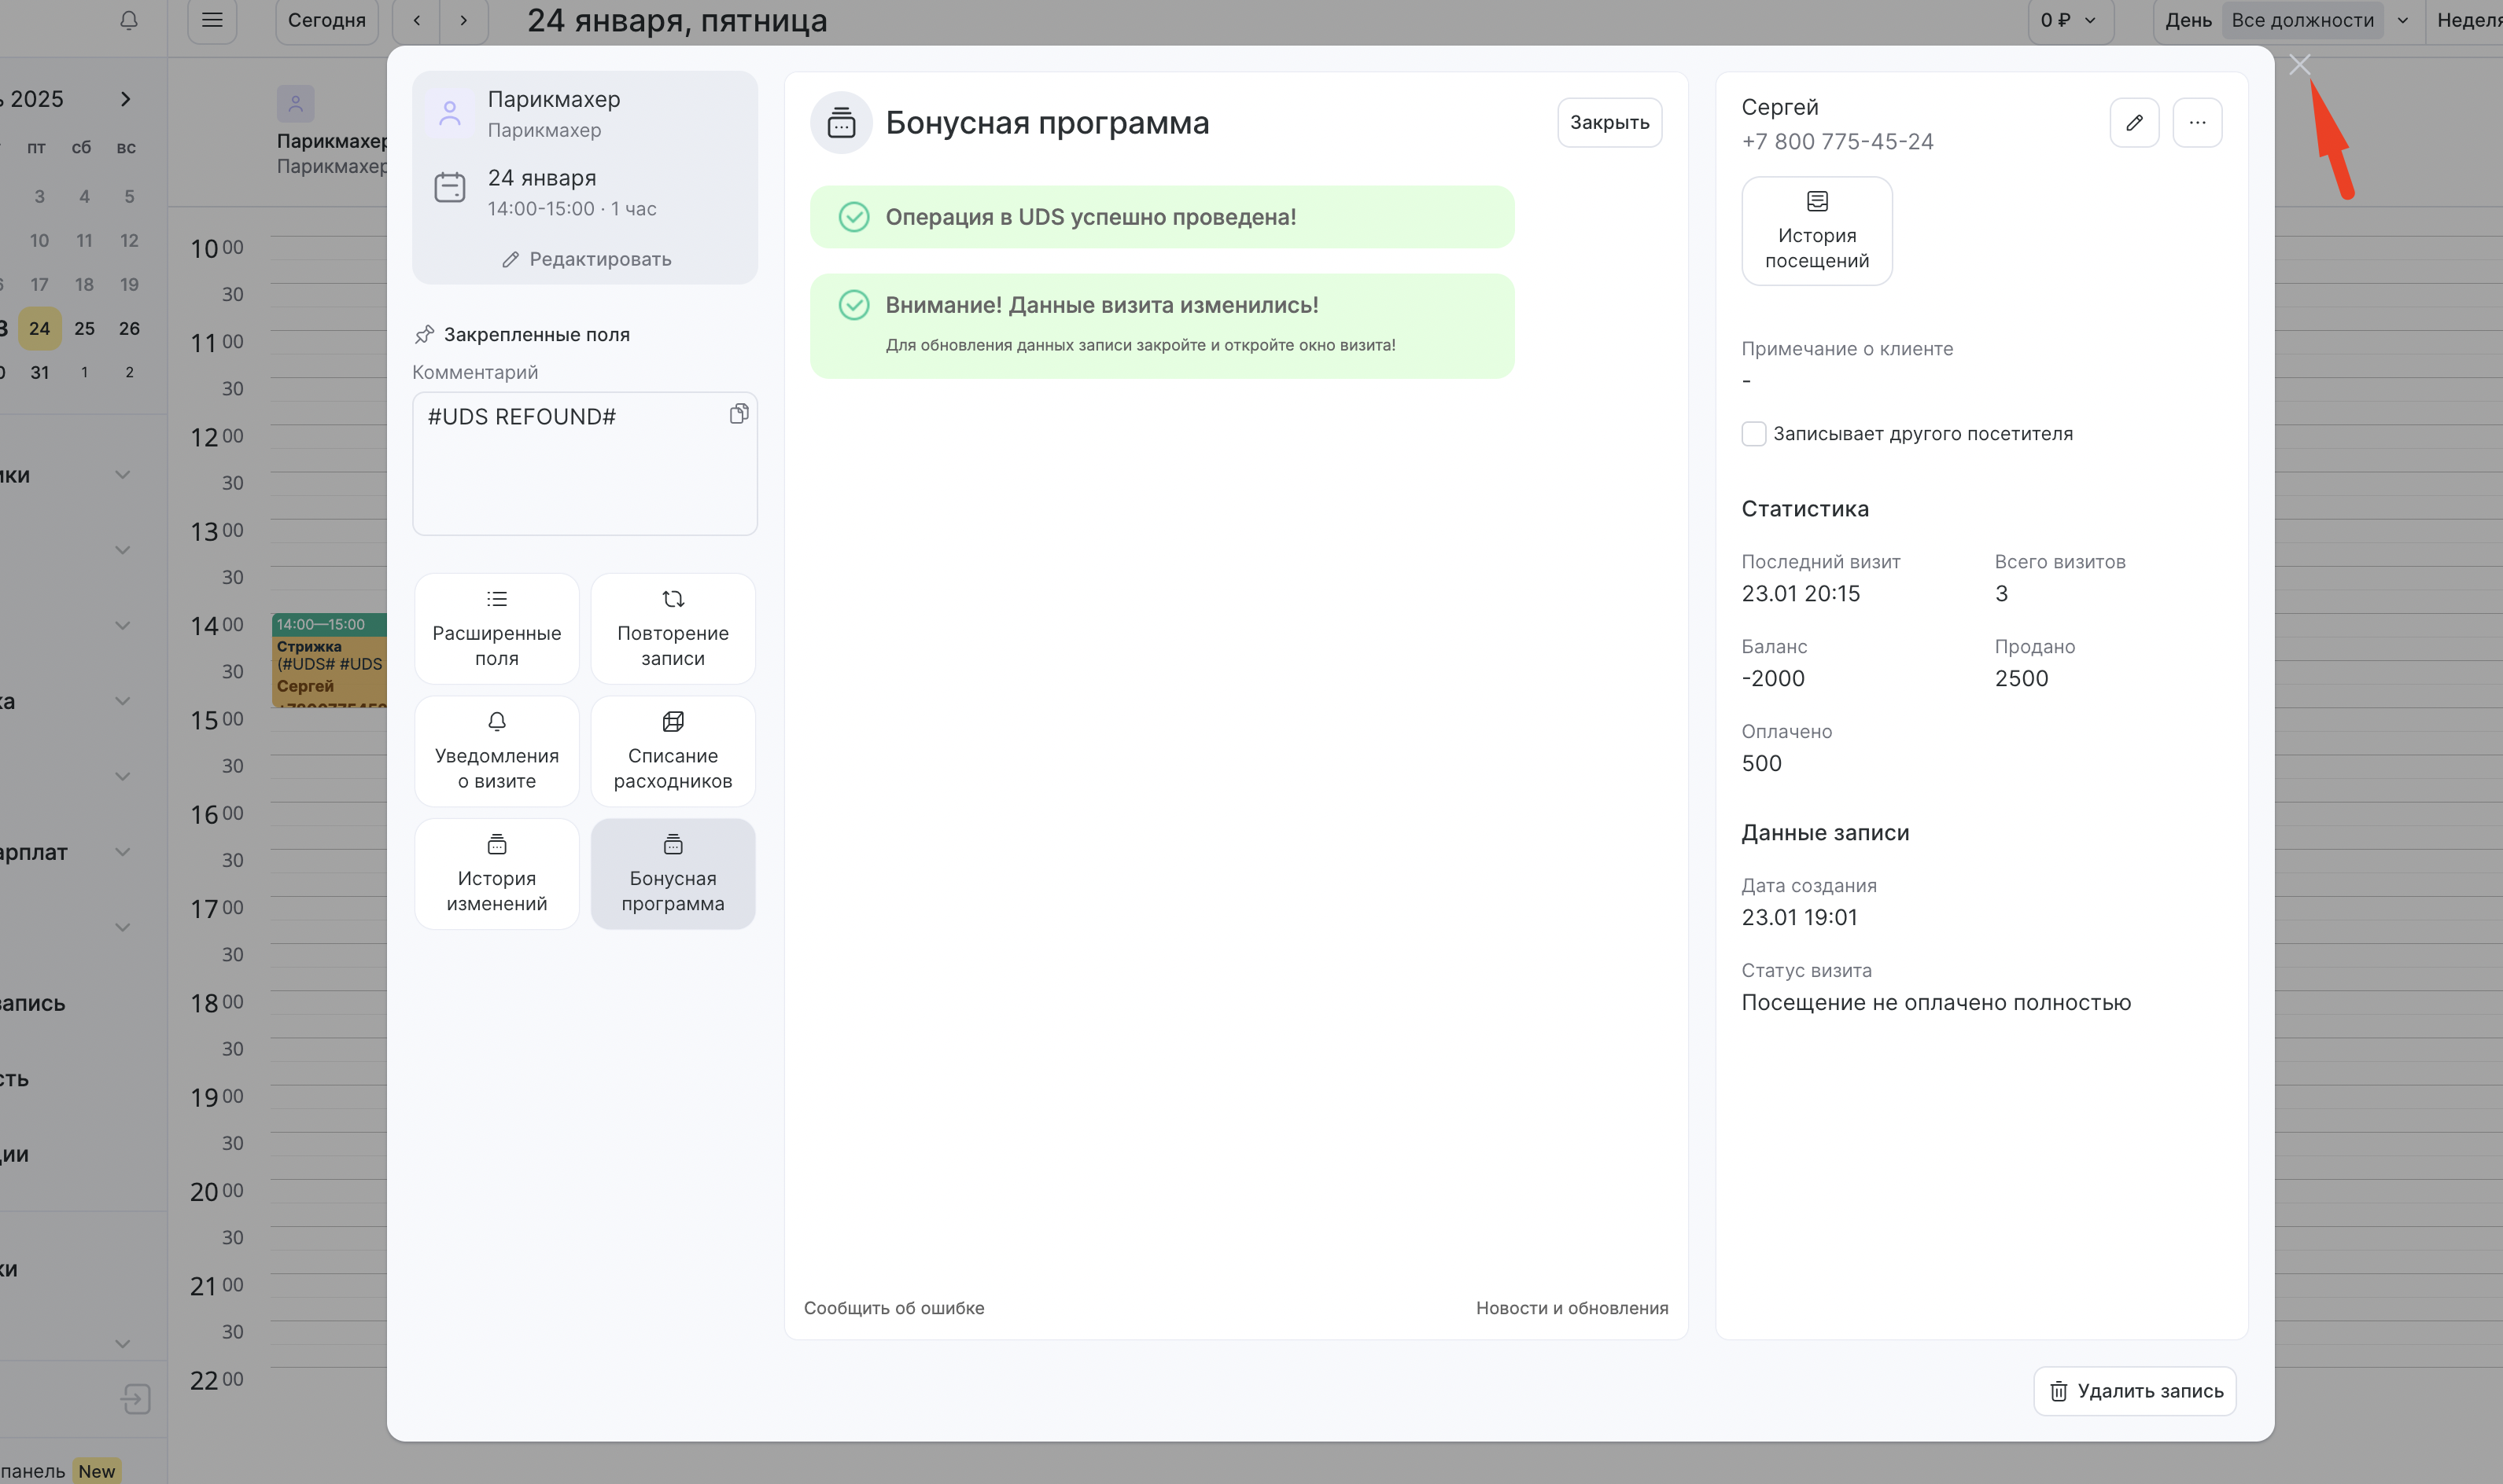This screenshot has width=2503, height=1484.
Task: Advance mini calendar to next month
Action: 125,99
